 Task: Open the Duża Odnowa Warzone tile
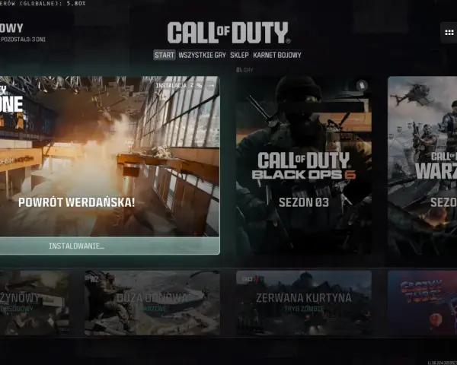click(152, 303)
